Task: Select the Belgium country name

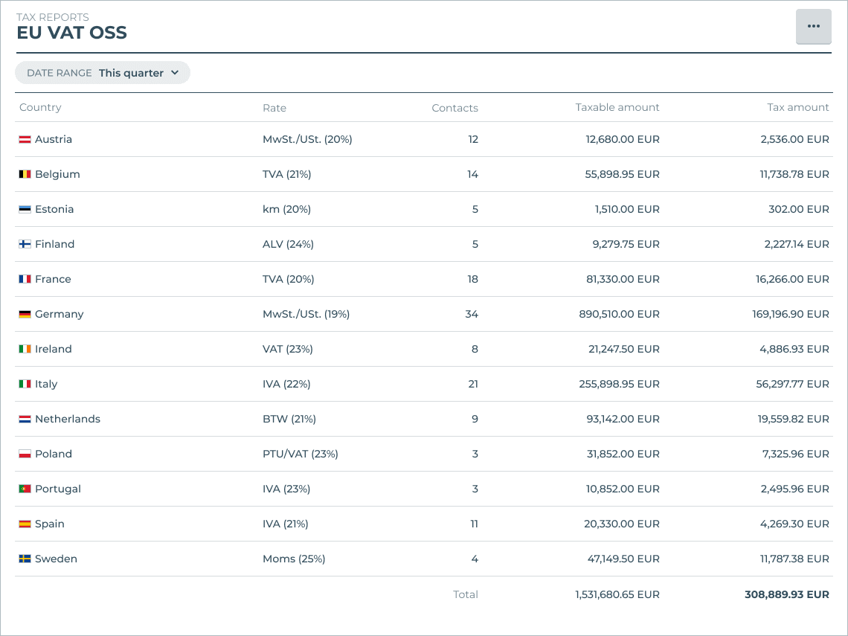Action: pyautogui.click(x=57, y=174)
